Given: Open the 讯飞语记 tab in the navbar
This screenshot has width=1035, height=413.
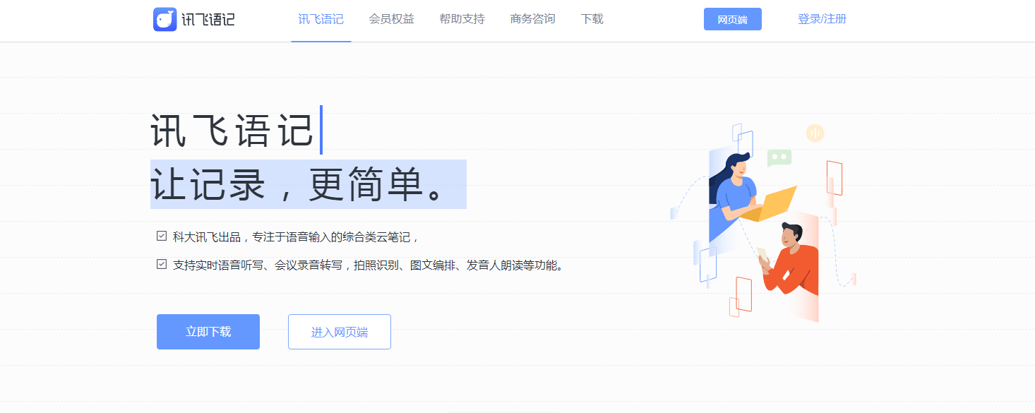Looking at the screenshot, I should pos(321,19).
